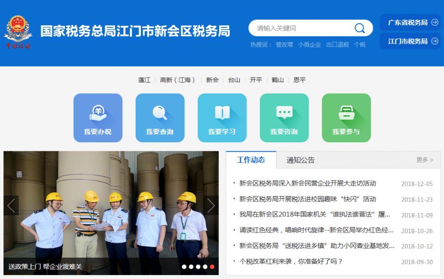Select the first carousel indicator dot
This screenshot has height=279, width=444.
pyautogui.click(x=184, y=267)
